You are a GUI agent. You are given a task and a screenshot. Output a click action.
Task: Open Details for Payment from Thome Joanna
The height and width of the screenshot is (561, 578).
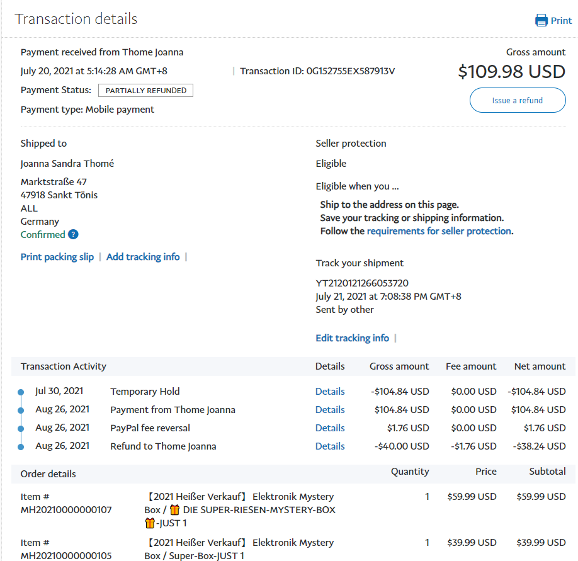330,410
